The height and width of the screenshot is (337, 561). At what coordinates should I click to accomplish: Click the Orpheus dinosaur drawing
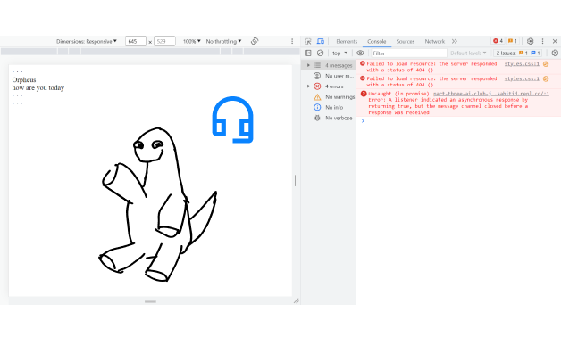[157, 204]
